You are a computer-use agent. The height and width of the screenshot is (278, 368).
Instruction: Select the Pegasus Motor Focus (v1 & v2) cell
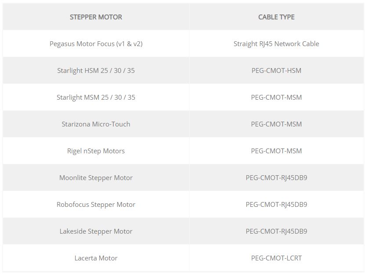[x=96, y=43]
